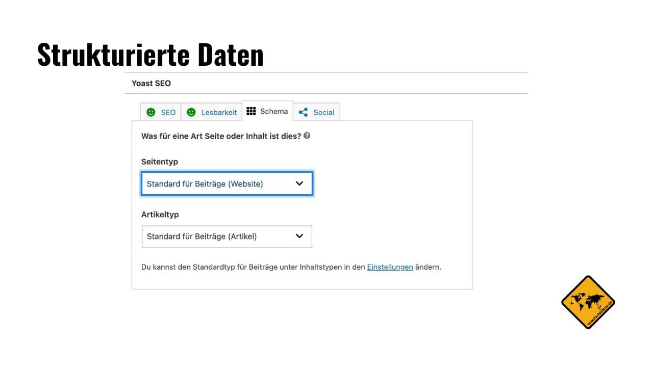
Task: Switch to the Lesbarkeit tab
Action: (212, 112)
